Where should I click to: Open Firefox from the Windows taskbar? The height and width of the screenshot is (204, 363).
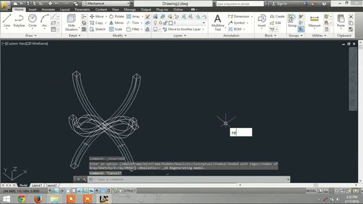click(x=38, y=199)
